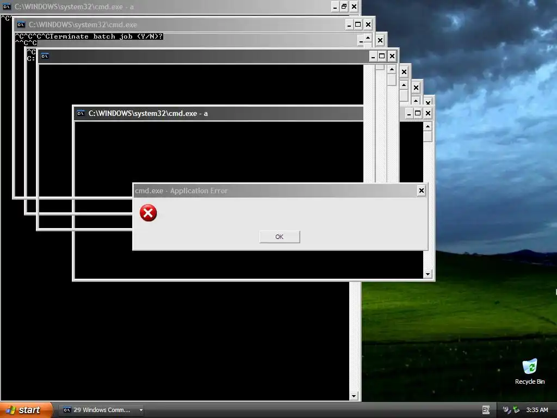Click the title bar of the front cmd.exe - a window
The image size is (557, 418).
click(x=219, y=113)
